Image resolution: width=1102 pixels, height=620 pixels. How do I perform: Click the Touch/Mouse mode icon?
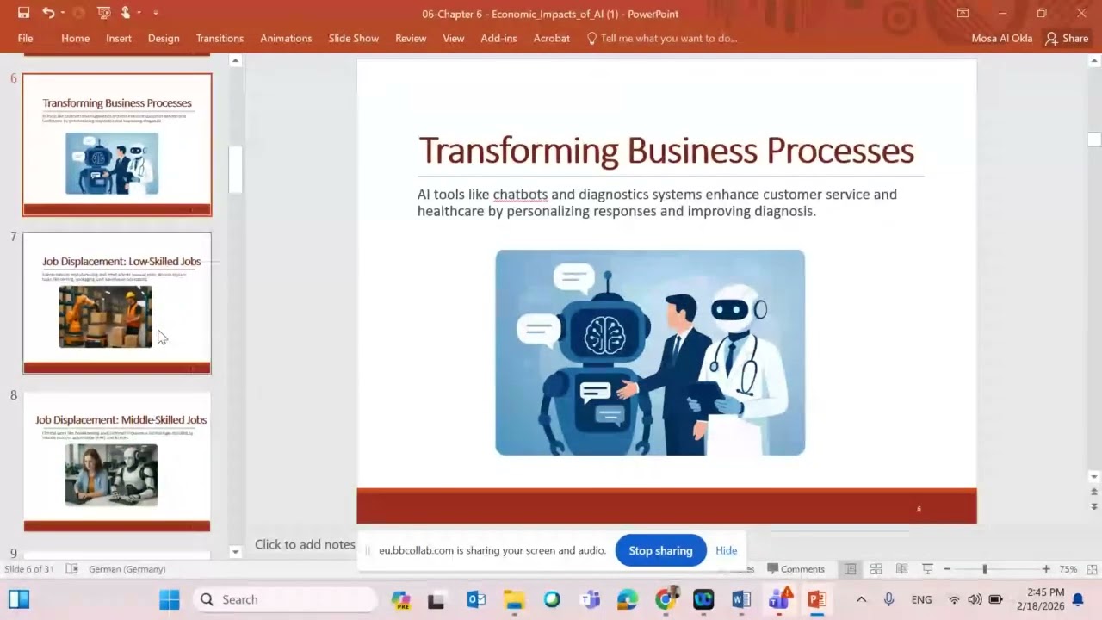coord(126,14)
